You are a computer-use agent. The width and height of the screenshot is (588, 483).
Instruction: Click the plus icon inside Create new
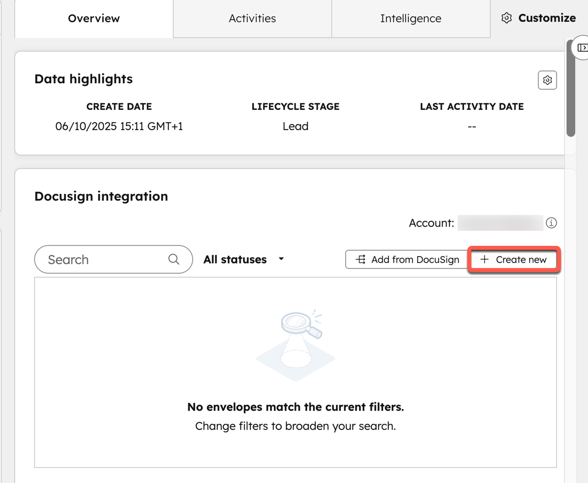tap(485, 259)
